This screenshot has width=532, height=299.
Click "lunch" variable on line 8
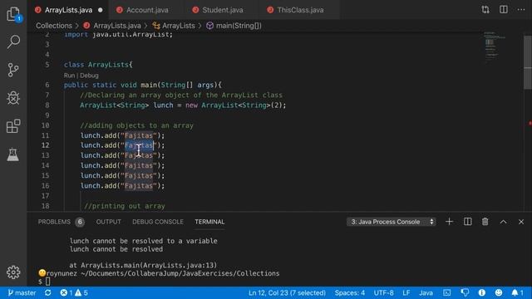tap(163, 105)
